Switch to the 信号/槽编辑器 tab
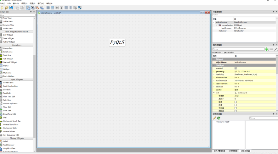The width and height of the screenshot is (278, 154). [x=219, y=151]
